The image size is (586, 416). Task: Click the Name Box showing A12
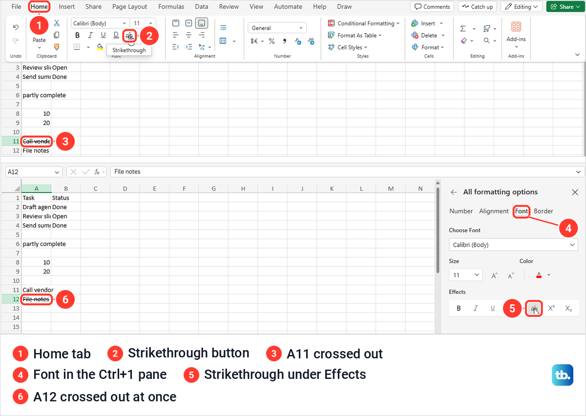click(34, 172)
